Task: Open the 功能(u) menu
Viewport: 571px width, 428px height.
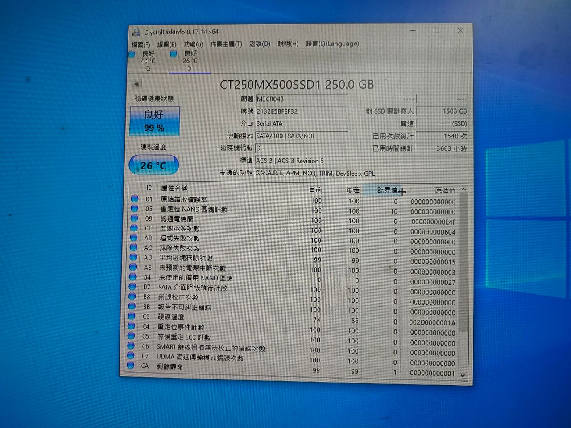Action: (193, 44)
